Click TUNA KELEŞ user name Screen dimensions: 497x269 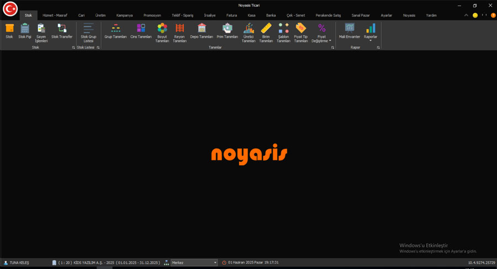[19, 263]
